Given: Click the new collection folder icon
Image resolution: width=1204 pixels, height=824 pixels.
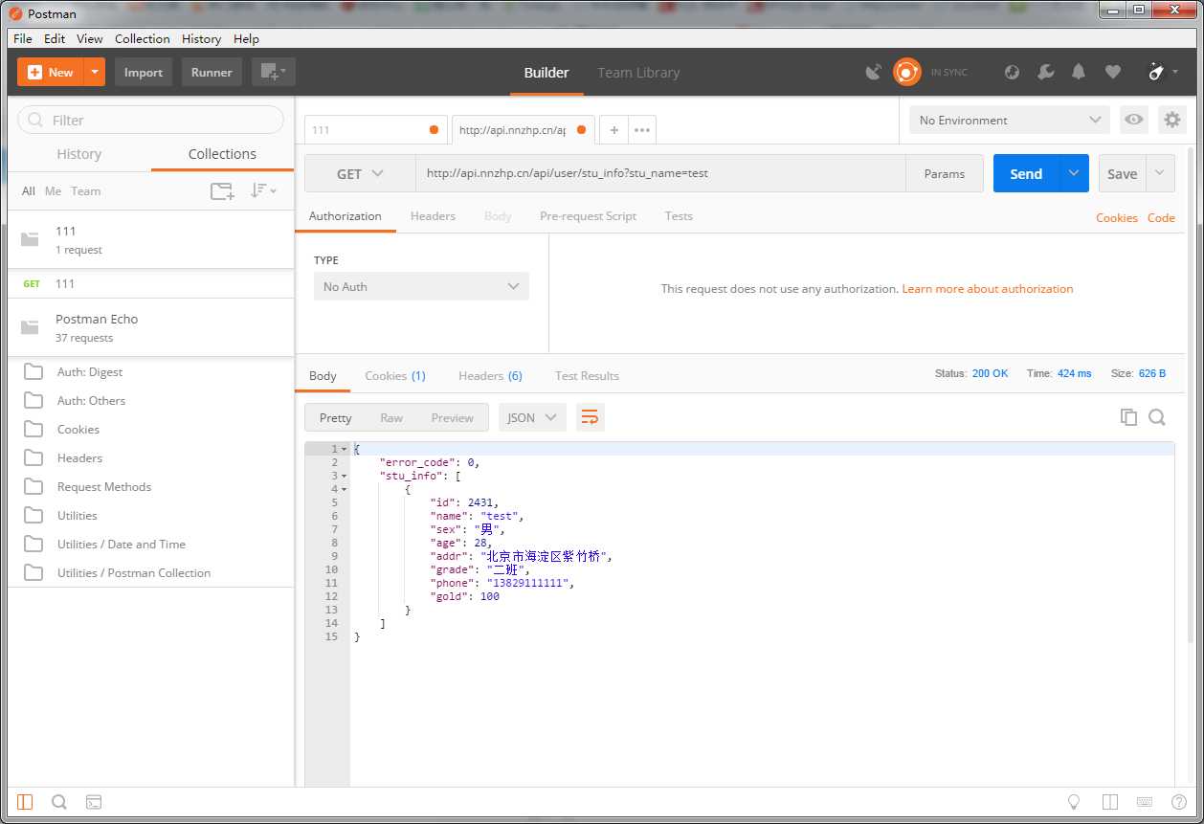Looking at the screenshot, I should 222,190.
